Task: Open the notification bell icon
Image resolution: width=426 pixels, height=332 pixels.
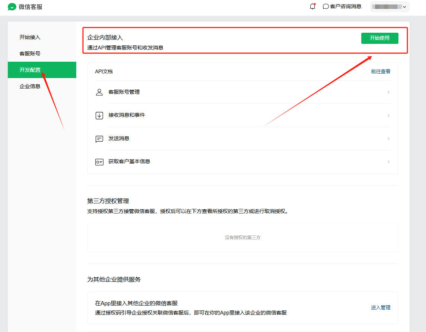Action: [x=313, y=6]
